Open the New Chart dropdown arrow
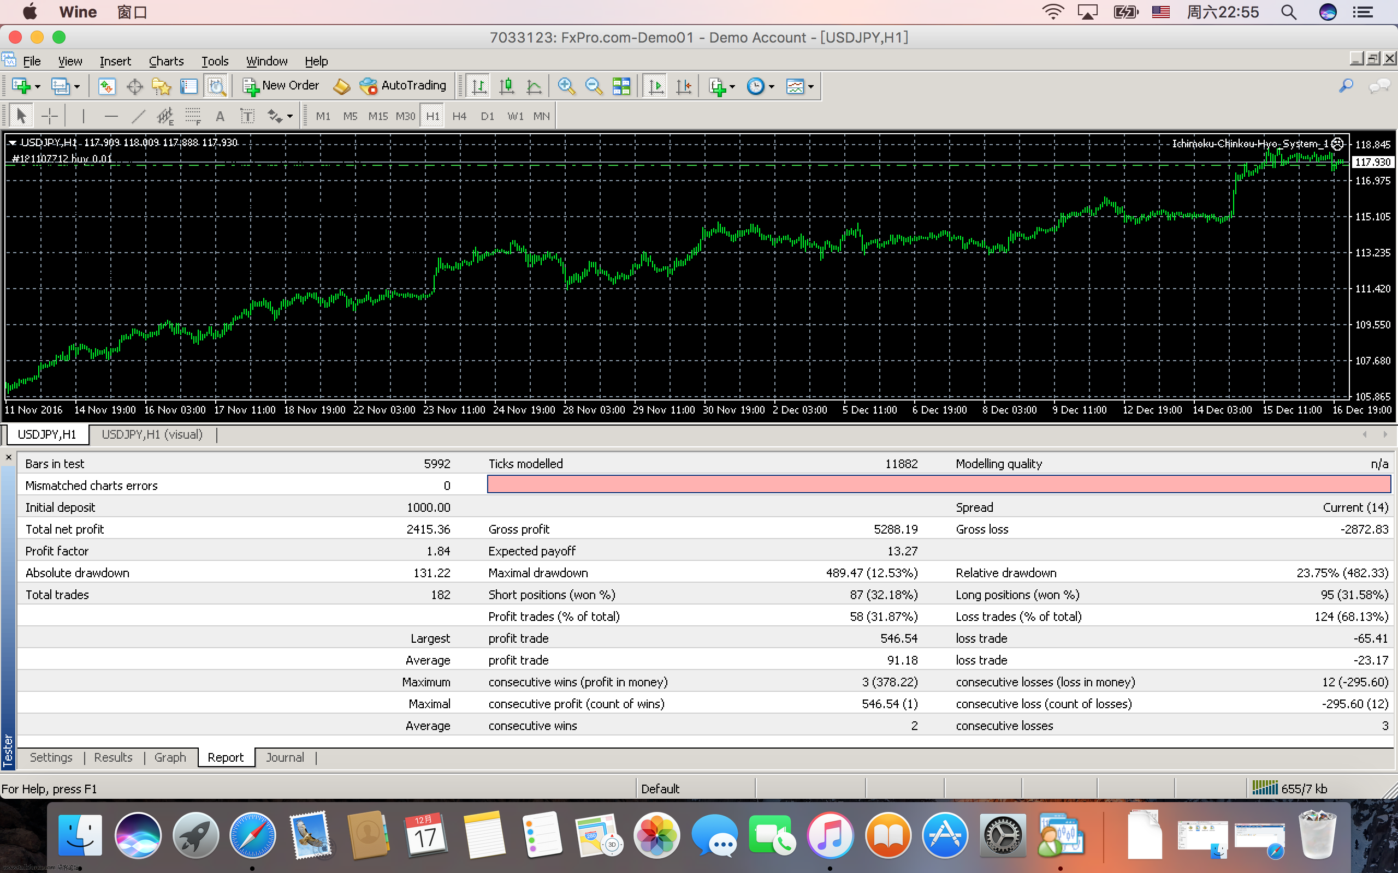The width and height of the screenshot is (1398, 873). click(38, 87)
